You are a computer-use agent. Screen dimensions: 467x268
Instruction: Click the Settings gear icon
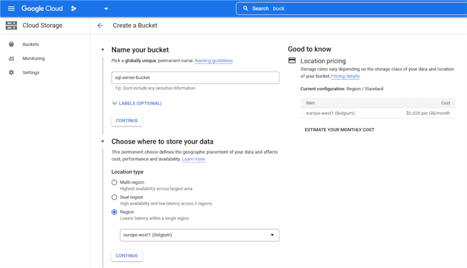pos(11,72)
